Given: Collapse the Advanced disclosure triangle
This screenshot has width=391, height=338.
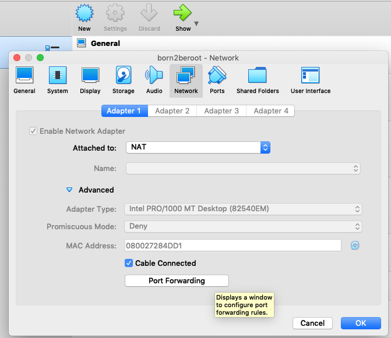Looking at the screenshot, I should click(69, 190).
